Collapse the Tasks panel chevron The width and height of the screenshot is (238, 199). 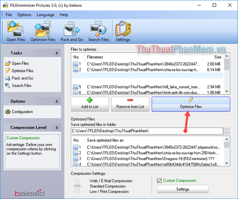click(57, 53)
